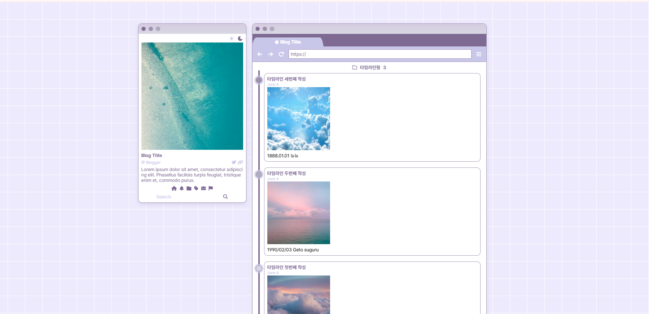Open the chain link icon beside Twitter
Screen dimensions: 649x314
(240, 162)
